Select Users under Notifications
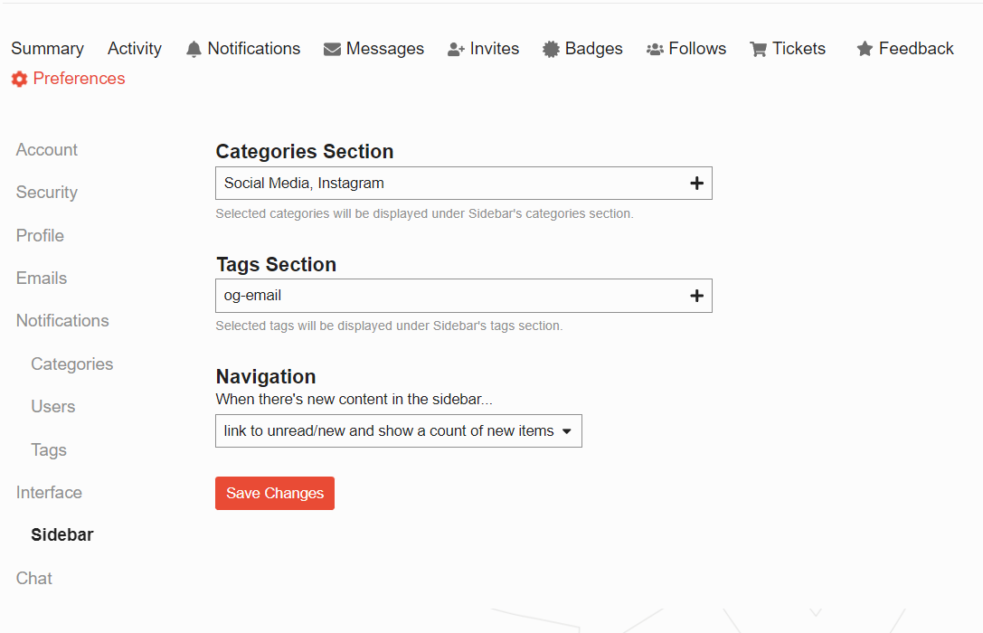The height and width of the screenshot is (633, 983). [53, 407]
